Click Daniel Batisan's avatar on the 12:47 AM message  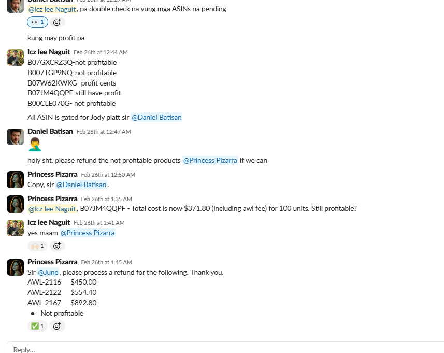point(16,137)
